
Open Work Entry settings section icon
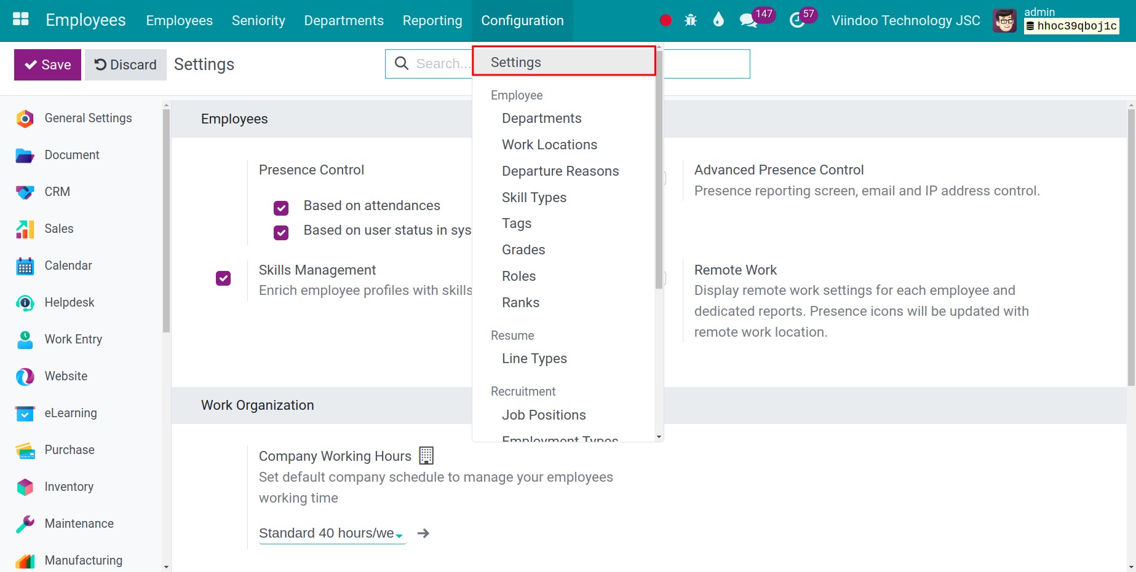[25, 340]
